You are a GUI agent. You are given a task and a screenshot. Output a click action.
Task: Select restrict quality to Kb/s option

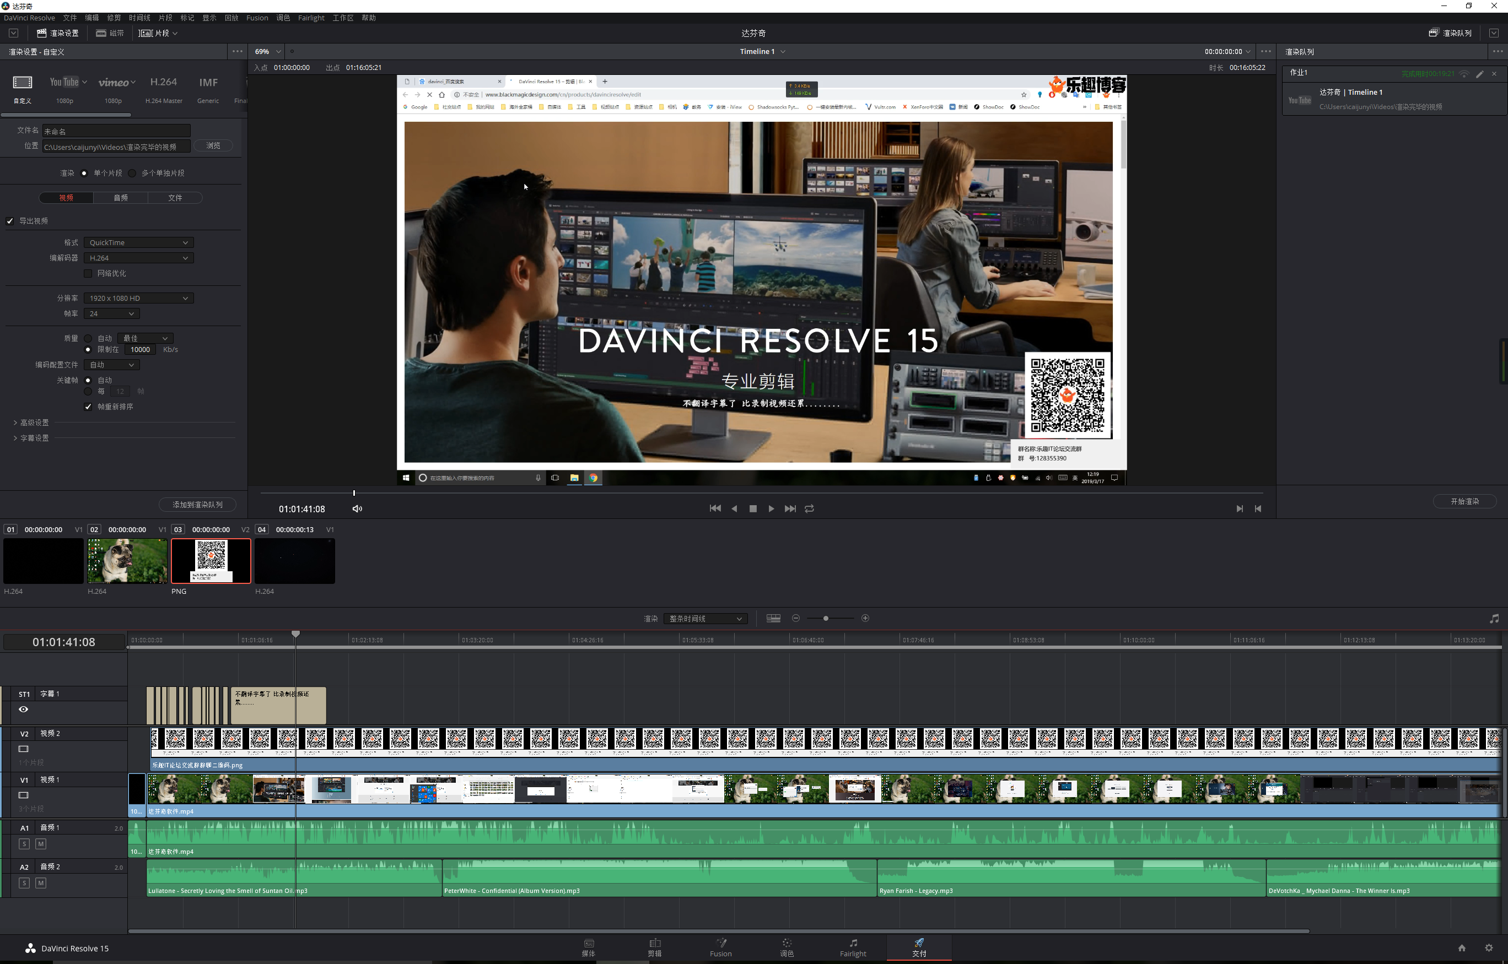(88, 350)
